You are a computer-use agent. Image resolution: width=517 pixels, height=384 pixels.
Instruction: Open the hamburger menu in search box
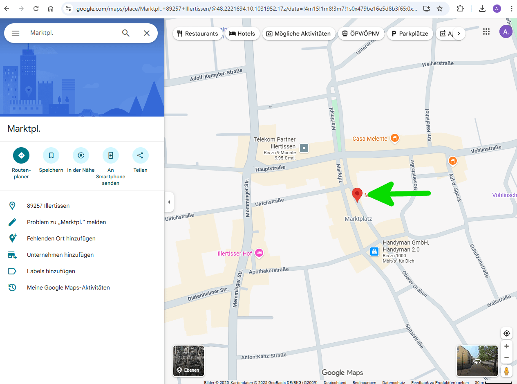pyautogui.click(x=16, y=33)
